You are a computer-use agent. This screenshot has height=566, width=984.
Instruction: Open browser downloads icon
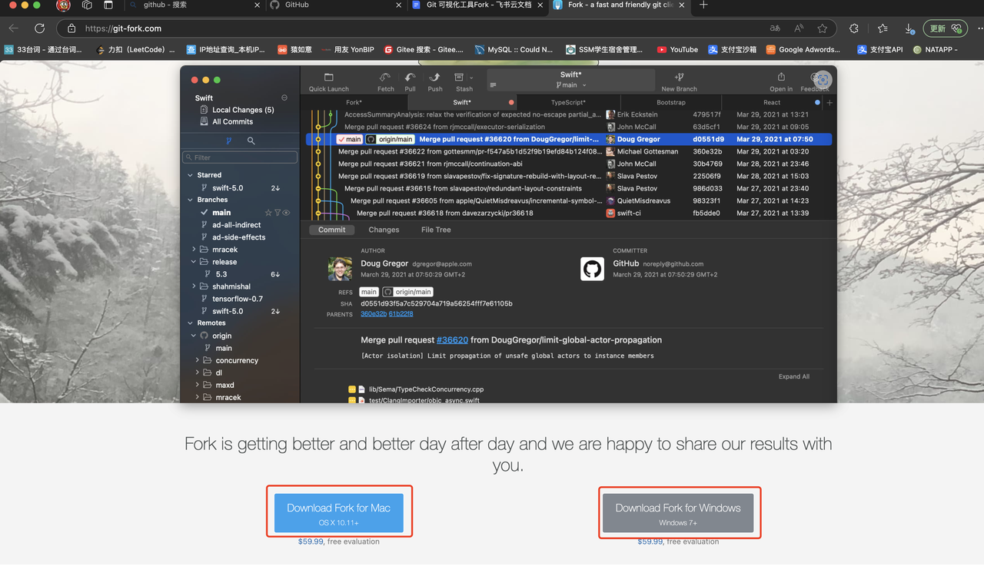tap(909, 28)
